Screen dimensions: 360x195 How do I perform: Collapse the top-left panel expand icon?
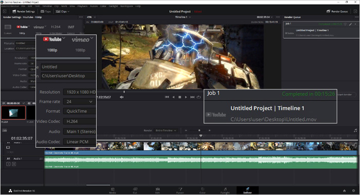[x=5, y=11]
